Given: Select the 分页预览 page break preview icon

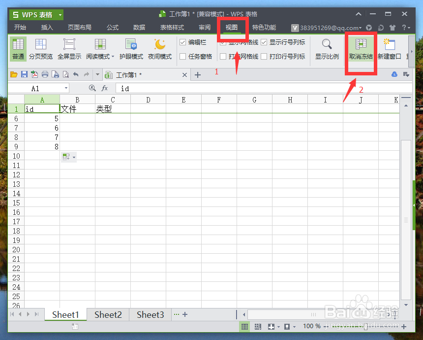Looking at the screenshot, I should point(41,49).
